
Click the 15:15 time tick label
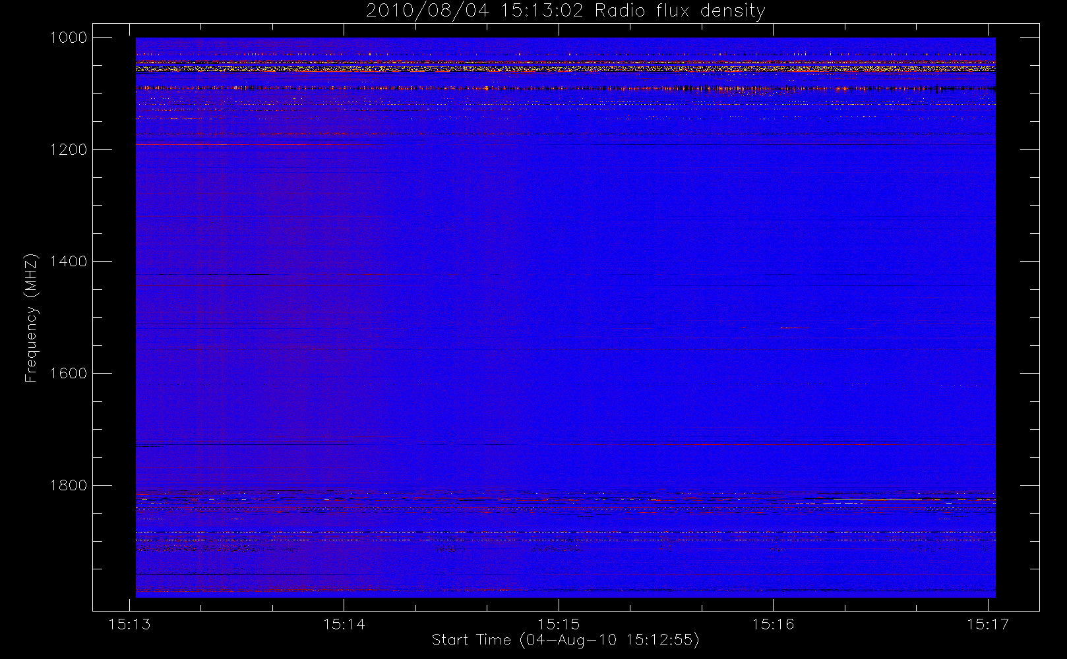(x=559, y=624)
